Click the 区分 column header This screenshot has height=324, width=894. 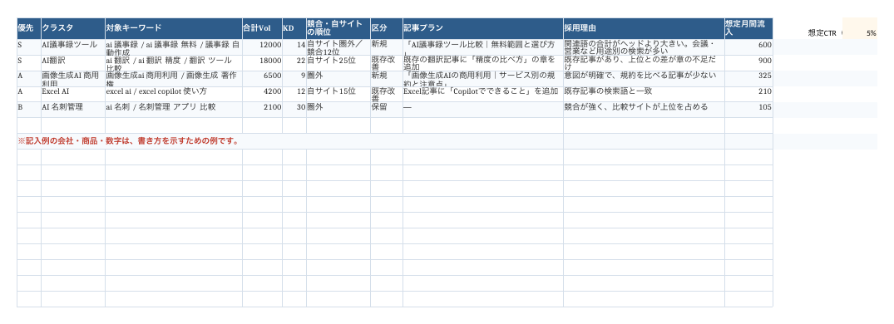(x=387, y=28)
